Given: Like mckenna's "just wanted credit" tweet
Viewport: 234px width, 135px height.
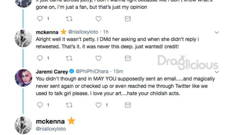Looking at the screenshot, I should (x=99, y=58).
